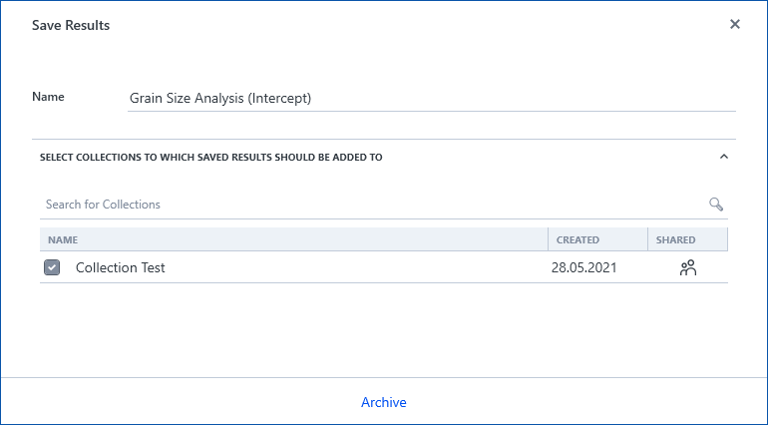768x425 pixels.
Task: Click the Name label beside the input
Action: point(48,97)
